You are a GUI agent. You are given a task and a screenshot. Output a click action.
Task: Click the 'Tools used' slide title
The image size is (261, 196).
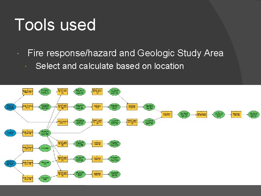coord(55,25)
